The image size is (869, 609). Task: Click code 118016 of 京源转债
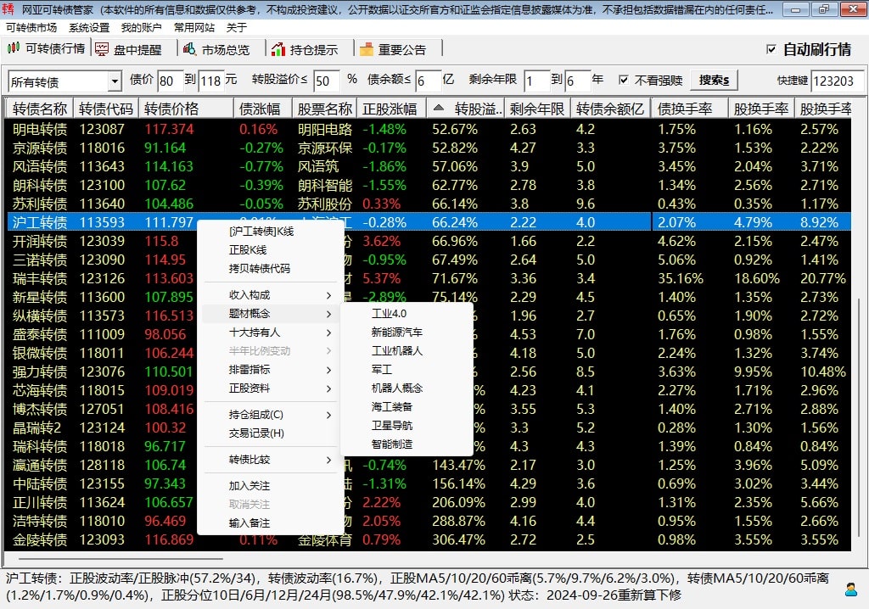point(102,148)
